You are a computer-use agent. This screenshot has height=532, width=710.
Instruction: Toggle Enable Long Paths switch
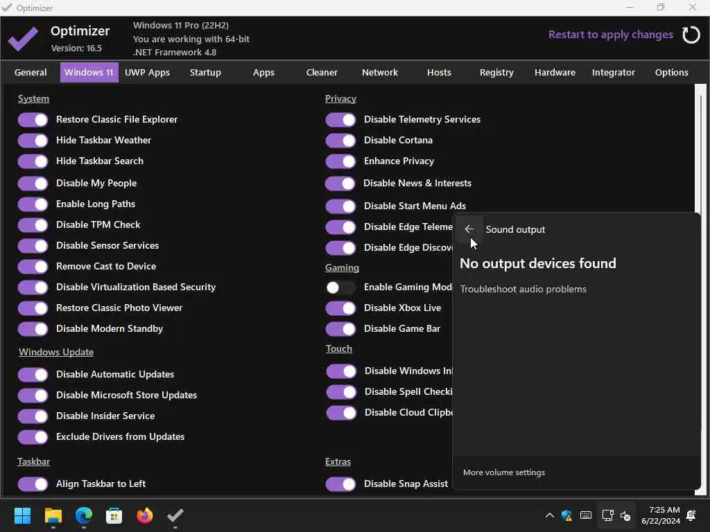coord(33,204)
